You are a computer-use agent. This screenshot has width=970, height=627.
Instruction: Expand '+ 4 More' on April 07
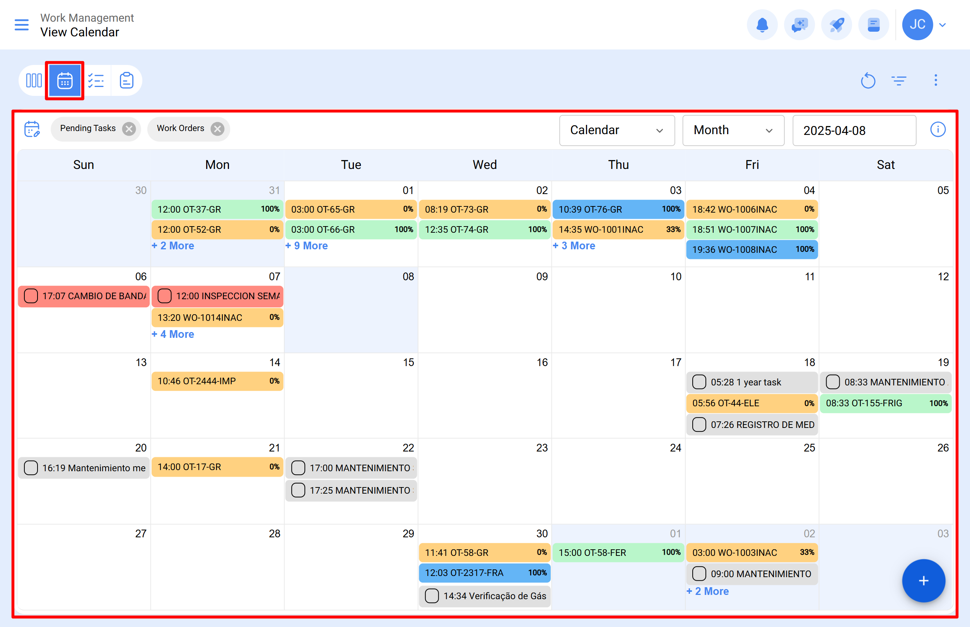coord(173,334)
